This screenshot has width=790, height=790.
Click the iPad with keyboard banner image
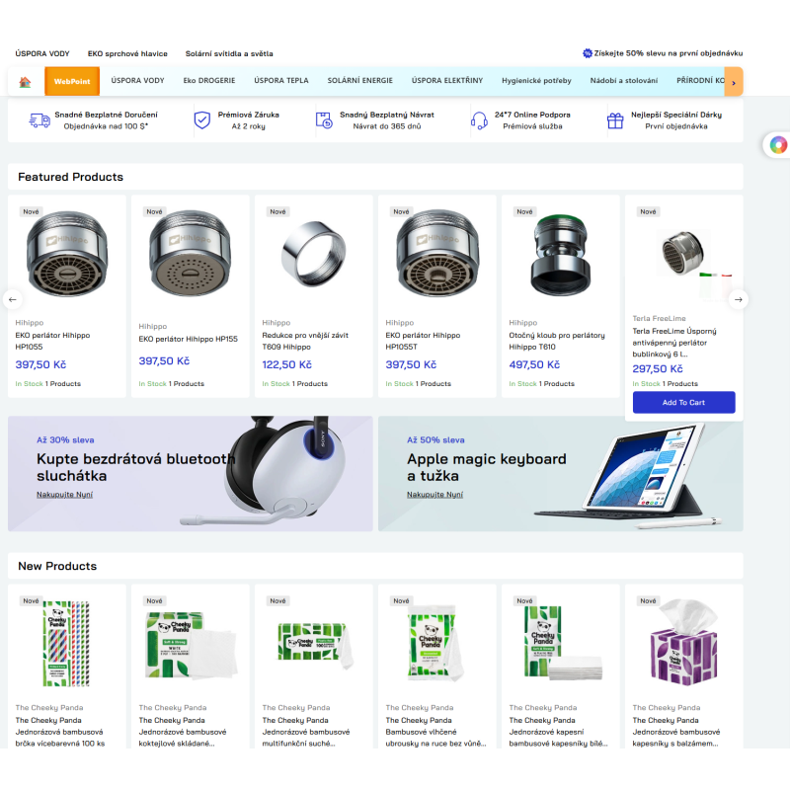click(x=630, y=476)
